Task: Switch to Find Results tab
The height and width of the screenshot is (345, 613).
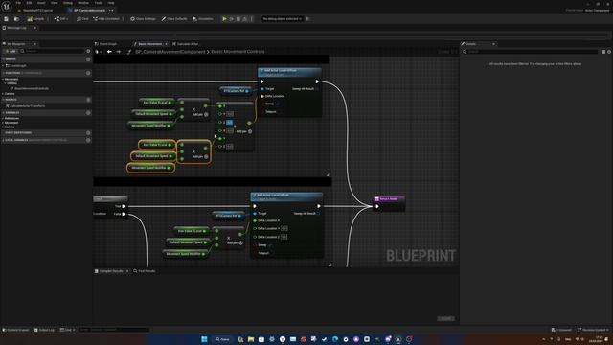Action: click(x=145, y=271)
